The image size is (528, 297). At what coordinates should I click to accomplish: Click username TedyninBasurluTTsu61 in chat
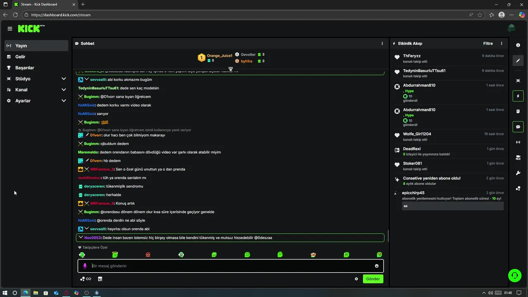(x=98, y=88)
